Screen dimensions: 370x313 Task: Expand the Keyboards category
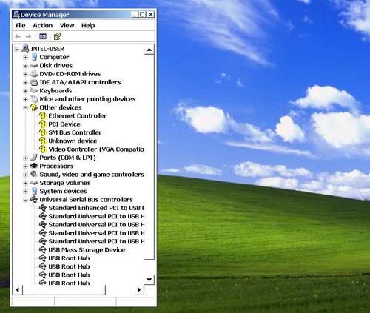pos(25,91)
